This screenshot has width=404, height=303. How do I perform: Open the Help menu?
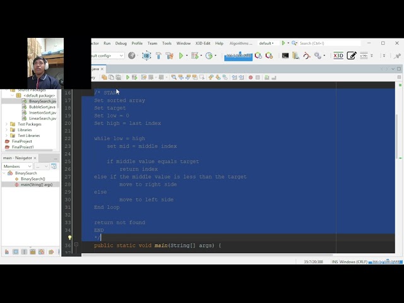[219, 43]
